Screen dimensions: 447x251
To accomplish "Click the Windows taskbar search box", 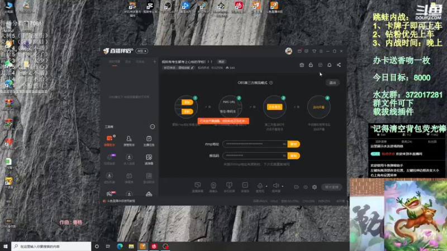I will pyautogui.click(x=51, y=246).
